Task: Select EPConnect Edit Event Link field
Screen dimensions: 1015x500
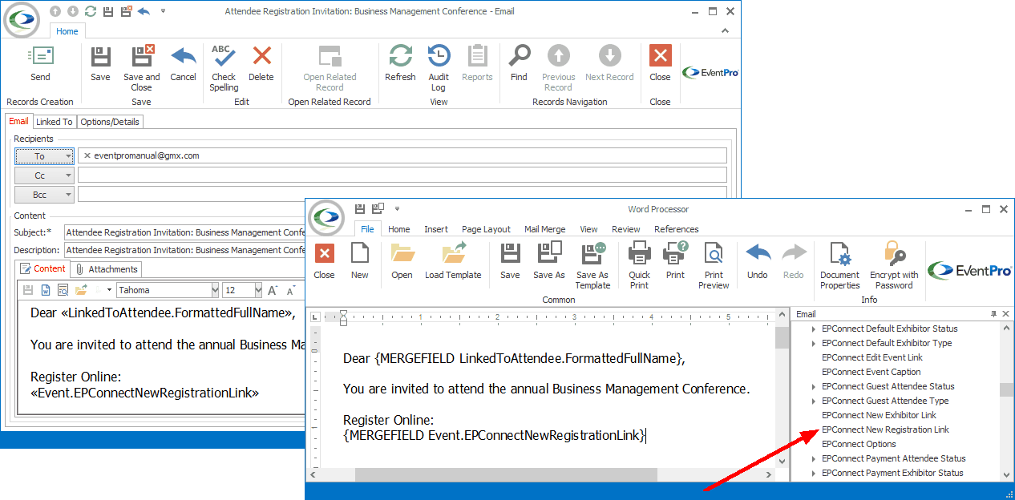Action: pyautogui.click(x=872, y=358)
